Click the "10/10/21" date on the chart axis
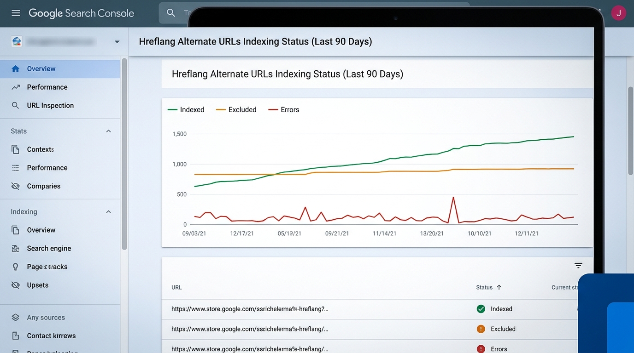Viewport: 634px width, 353px height. click(x=480, y=233)
